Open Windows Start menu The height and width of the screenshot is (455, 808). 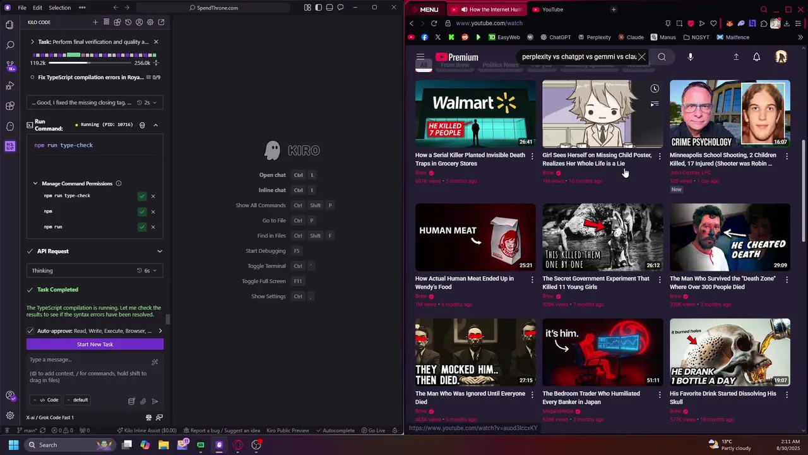point(13,445)
